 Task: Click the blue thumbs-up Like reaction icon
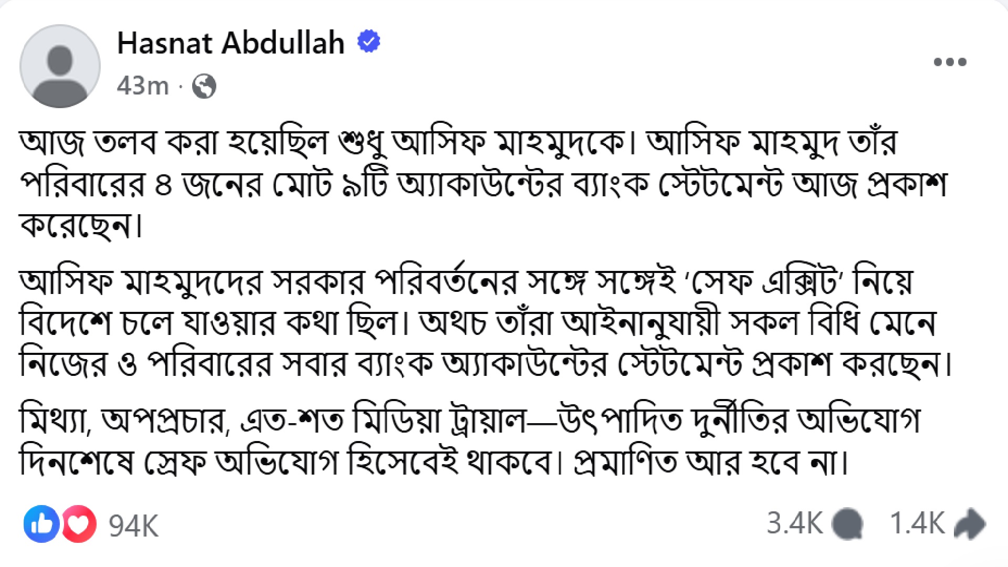tap(41, 524)
